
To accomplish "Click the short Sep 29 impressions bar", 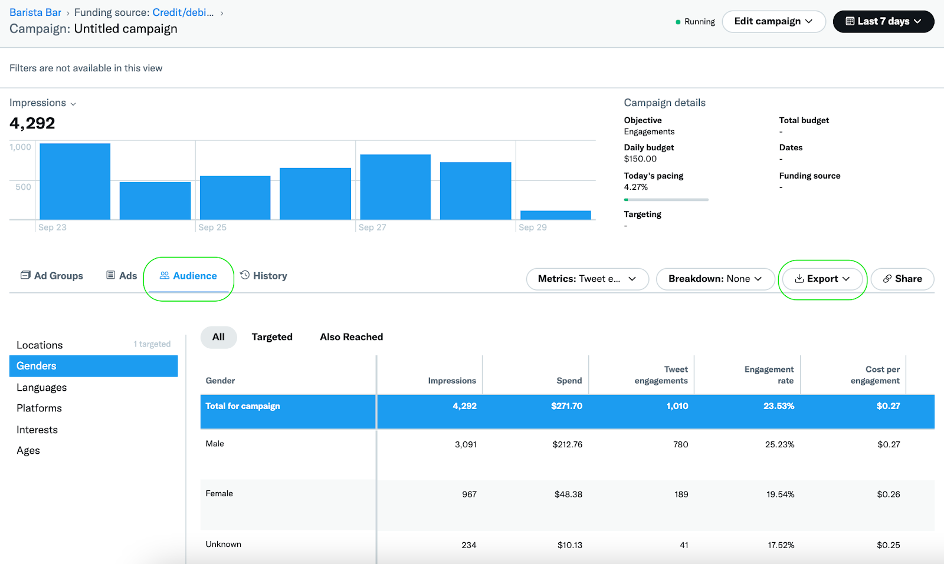I will [x=556, y=215].
